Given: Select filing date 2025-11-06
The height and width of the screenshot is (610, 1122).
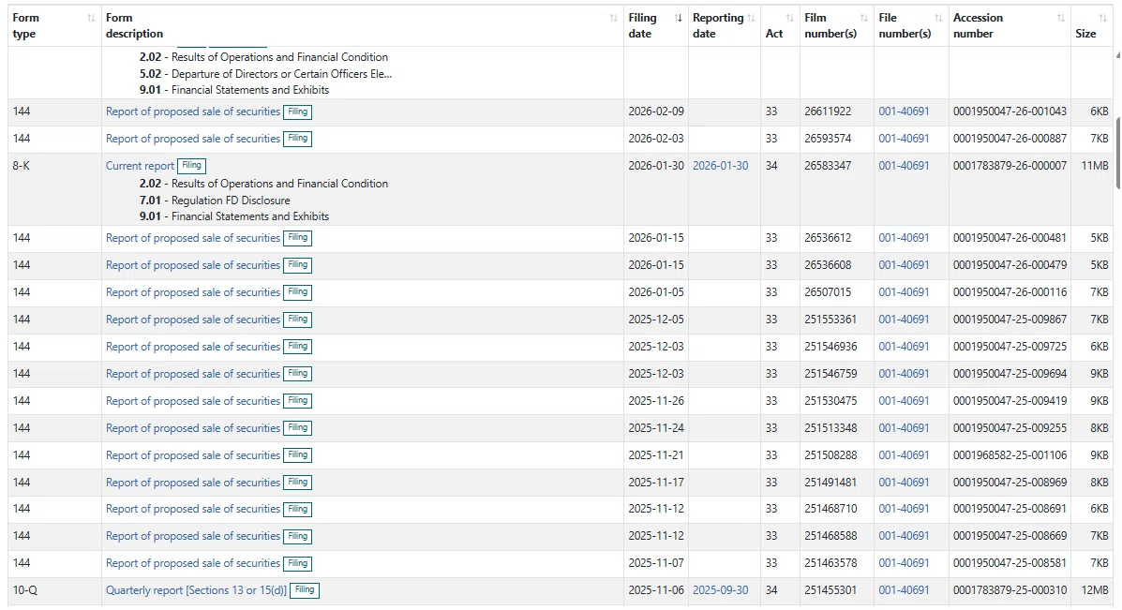Looking at the screenshot, I should pyautogui.click(x=655, y=590).
